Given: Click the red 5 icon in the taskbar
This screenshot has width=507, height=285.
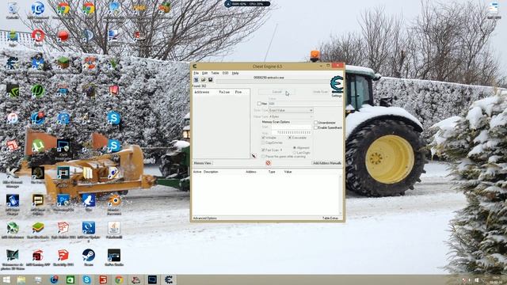Looking at the screenshot, I should 103,279.
